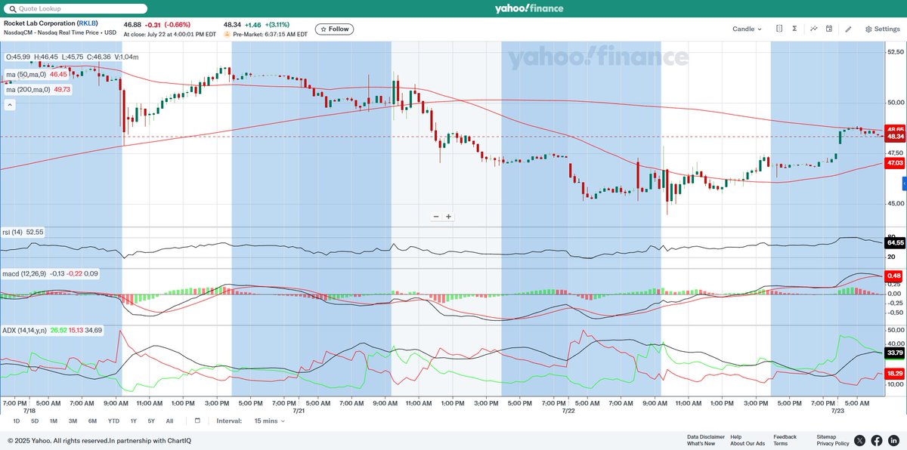Click the 33.79 ADX value axis label

pyautogui.click(x=896, y=353)
